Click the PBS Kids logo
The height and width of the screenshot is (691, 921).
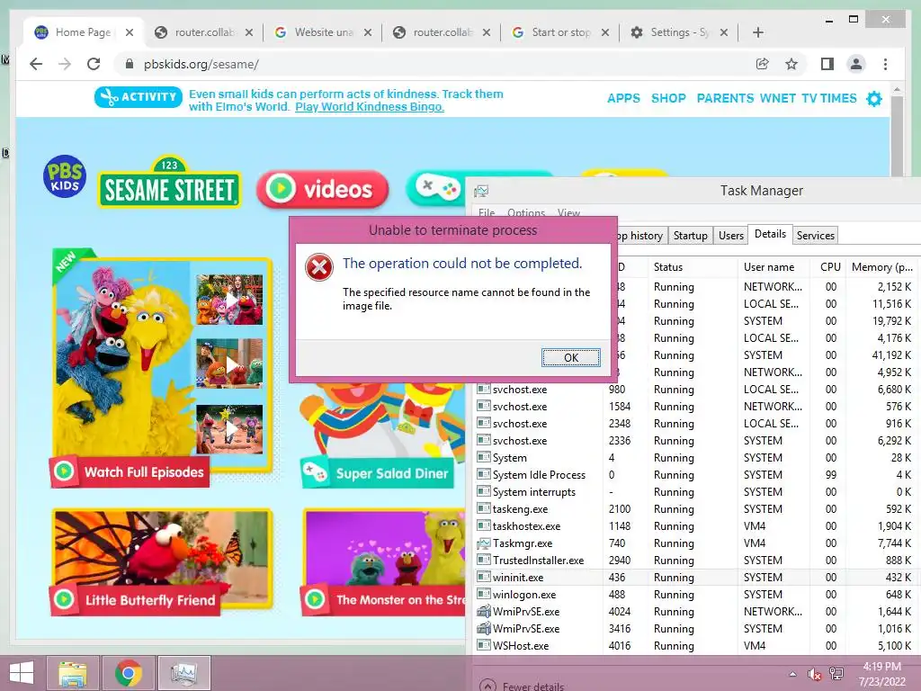tap(65, 176)
